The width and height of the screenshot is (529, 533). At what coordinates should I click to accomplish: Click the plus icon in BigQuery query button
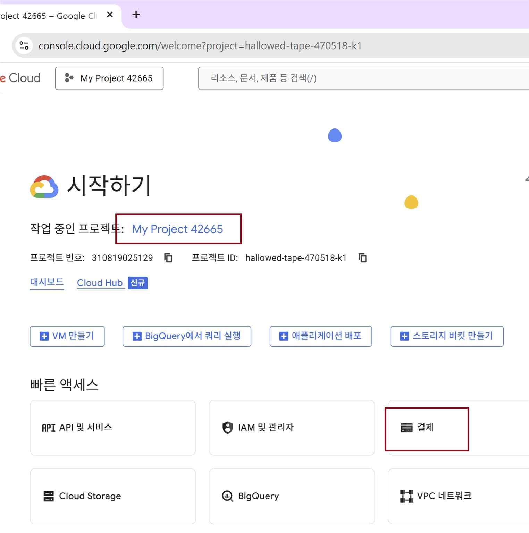(137, 336)
